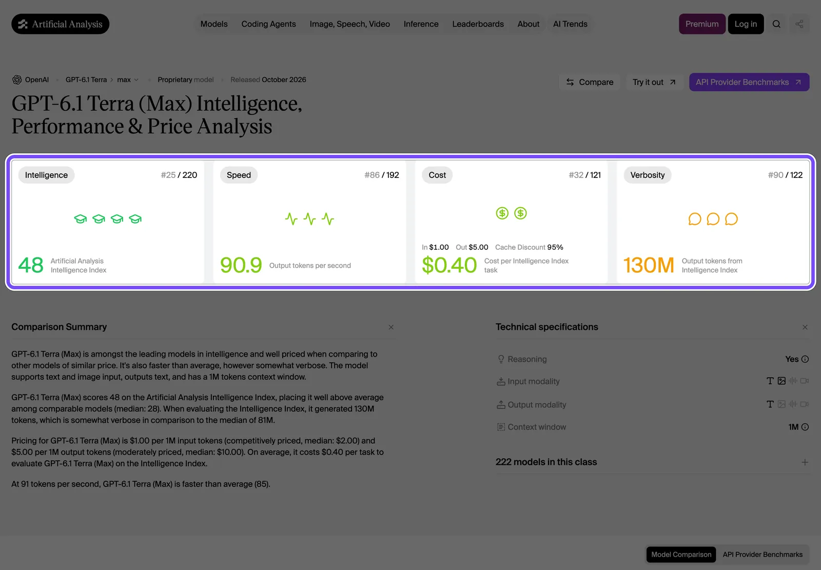Click the dollar coin icons in Cost card
The height and width of the screenshot is (570, 821).
(511, 213)
